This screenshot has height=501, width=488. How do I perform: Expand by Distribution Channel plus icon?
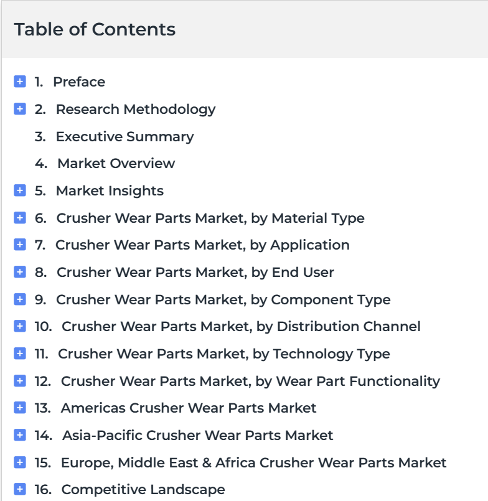click(20, 326)
